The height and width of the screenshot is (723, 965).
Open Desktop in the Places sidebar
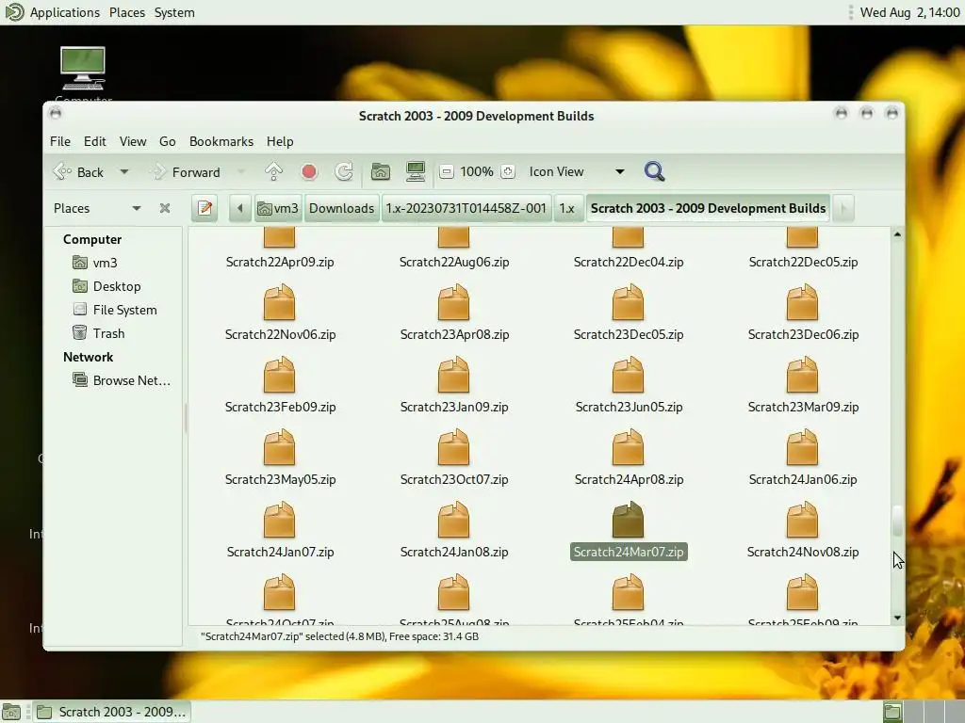116,286
